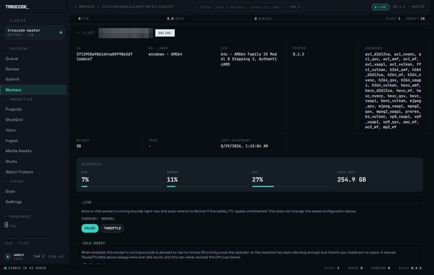Click the '0.0 MB/S' stat
434x275 pixels.
pyautogui.click(x=175, y=19)
